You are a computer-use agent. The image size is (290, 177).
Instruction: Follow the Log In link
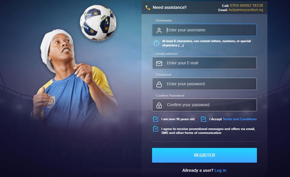(x=220, y=170)
